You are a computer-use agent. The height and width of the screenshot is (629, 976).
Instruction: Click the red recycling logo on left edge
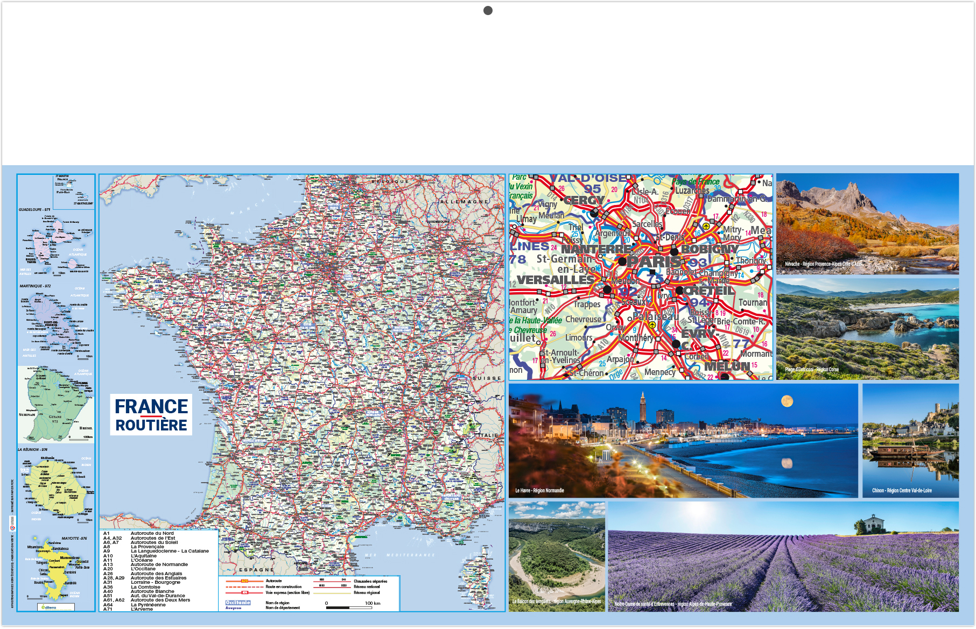[x=12, y=528]
